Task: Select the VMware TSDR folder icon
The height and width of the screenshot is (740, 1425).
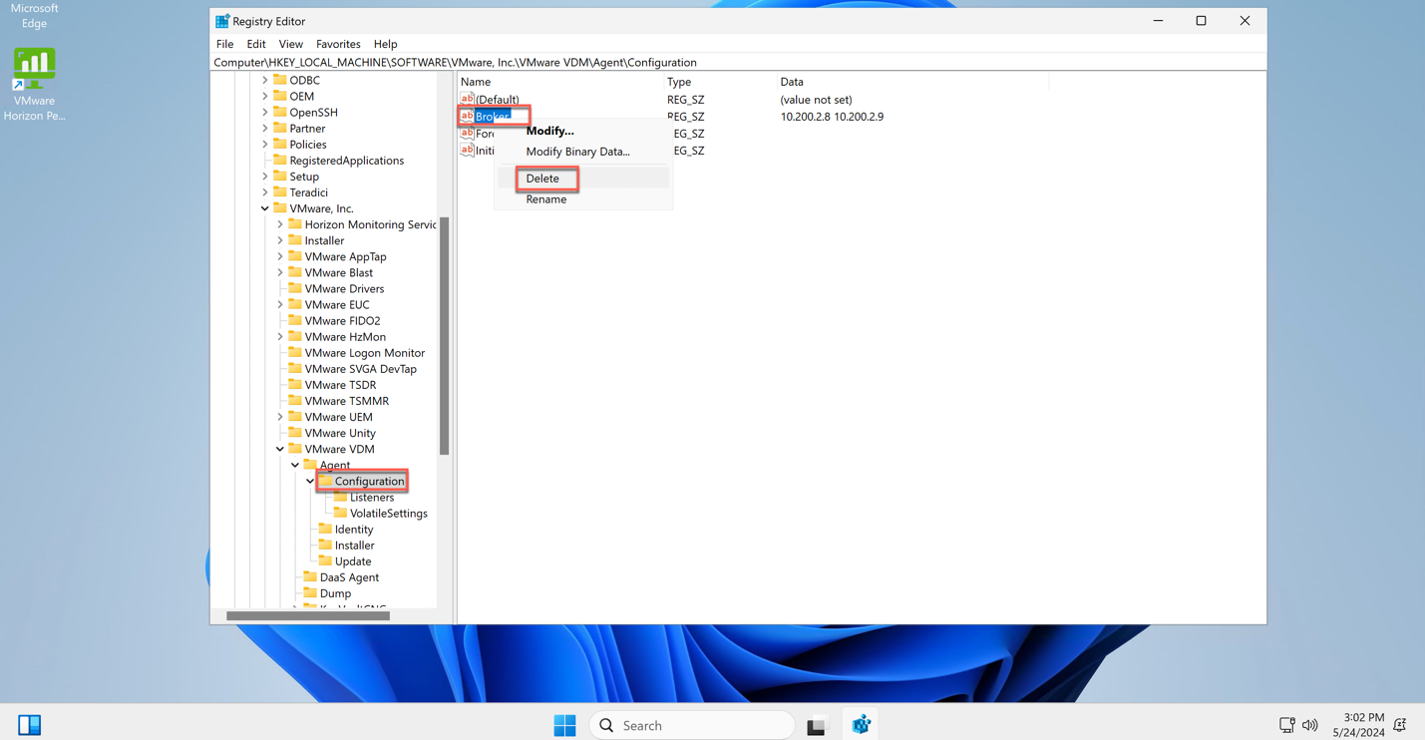Action: pyautogui.click(x=295, y=384)
